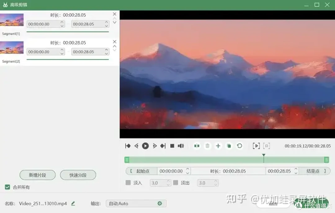The width and height of the screenshot is (335, 213).
Task: Remove Segment[1] with its X icon
Action: (x=114, y=14)
